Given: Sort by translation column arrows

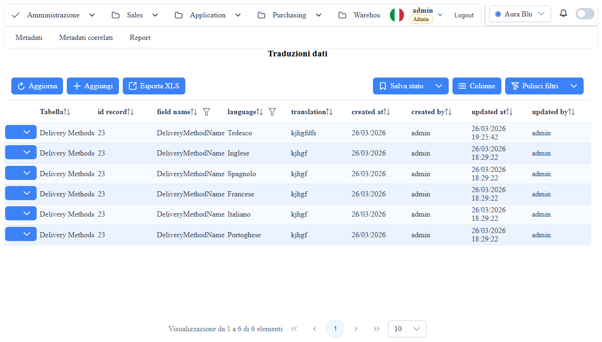Looking at the screenshot, I should click(329, 112).
